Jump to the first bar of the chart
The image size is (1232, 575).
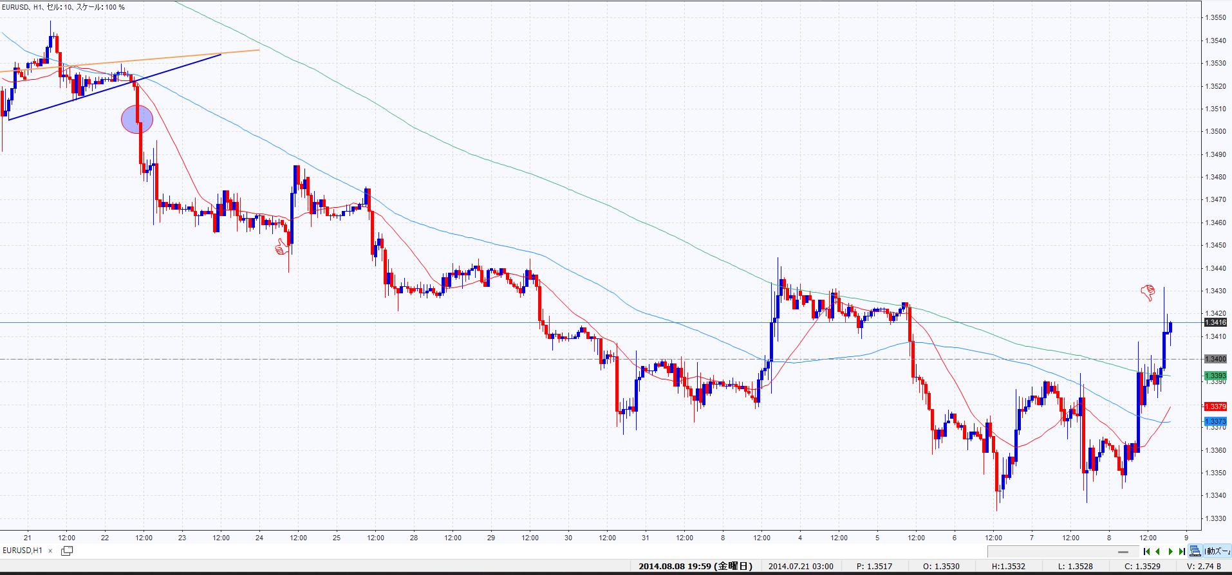pos(1146,551)
